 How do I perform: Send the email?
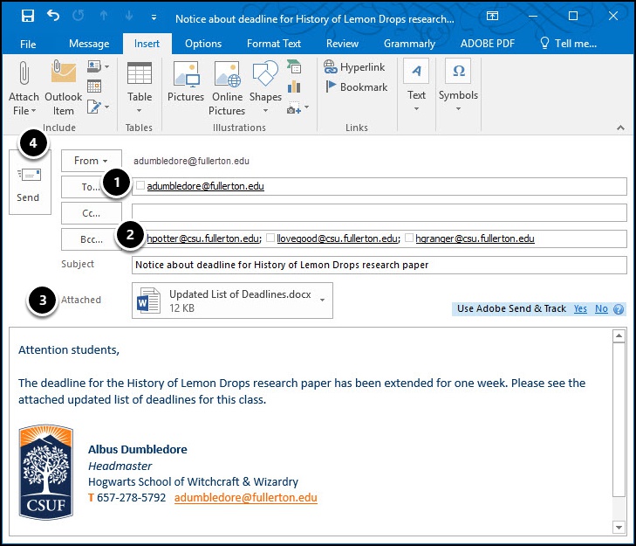click(30, 183)
